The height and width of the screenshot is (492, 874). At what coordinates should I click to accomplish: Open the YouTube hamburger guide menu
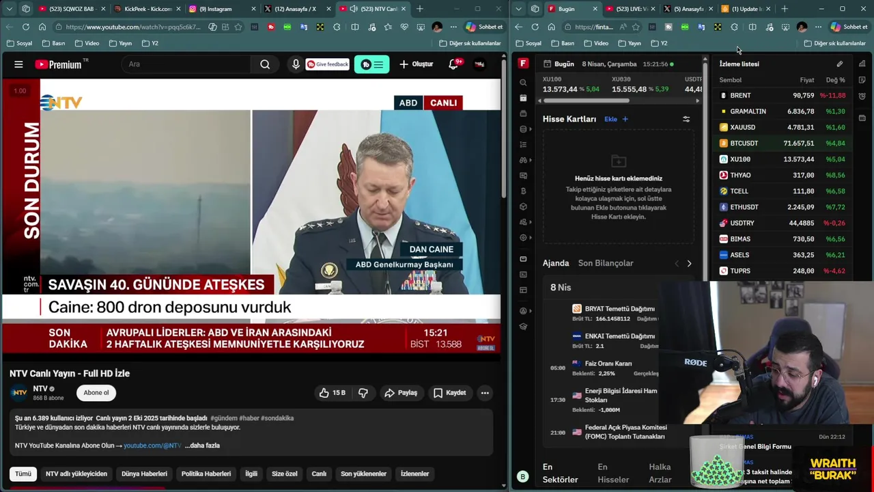click(x=18, y=64)
